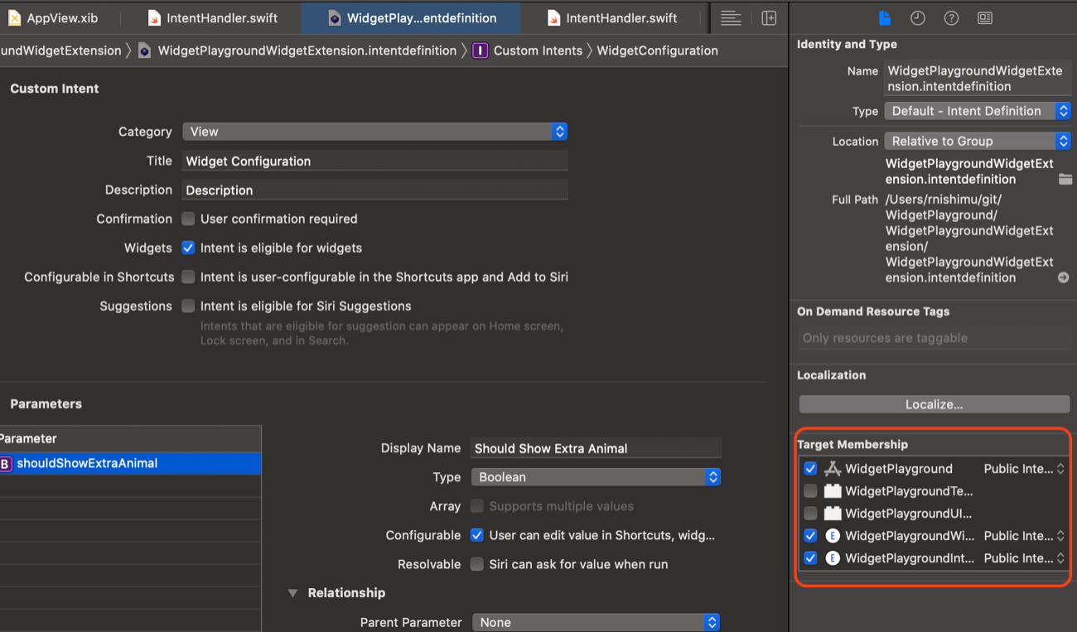The image size is (1077, 632).
Task: Enable Siri can ask for value when run
Action: pos(476,564)
